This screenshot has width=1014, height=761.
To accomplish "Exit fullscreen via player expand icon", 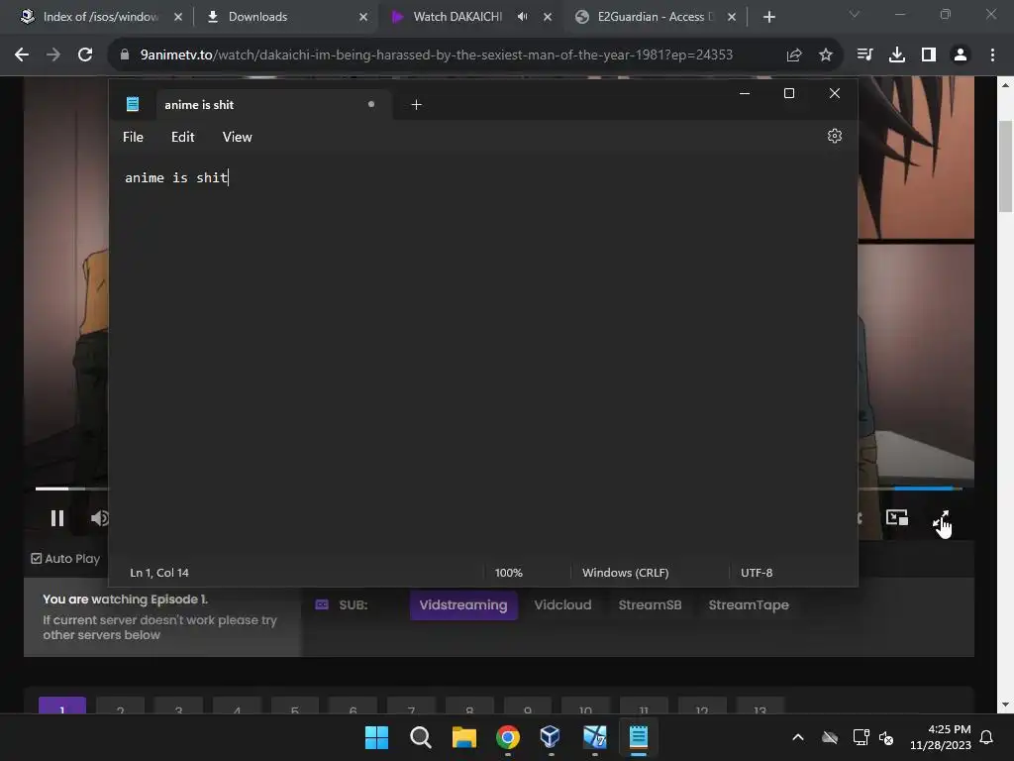I will (941, 519).
